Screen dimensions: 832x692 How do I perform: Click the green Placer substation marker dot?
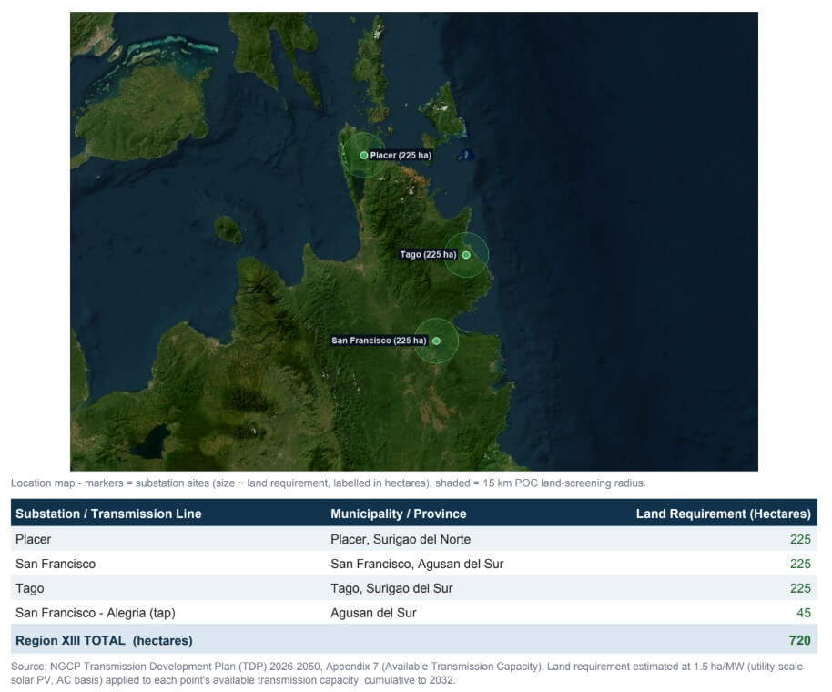(363, 156)
